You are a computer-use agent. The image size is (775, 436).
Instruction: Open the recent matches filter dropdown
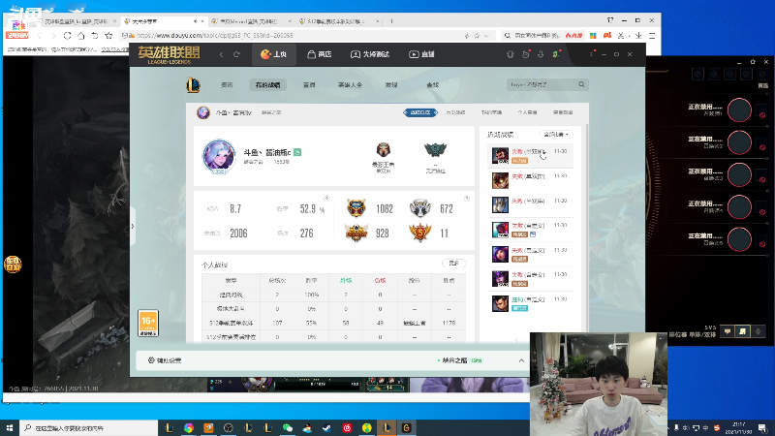click(x=556, y=135)
